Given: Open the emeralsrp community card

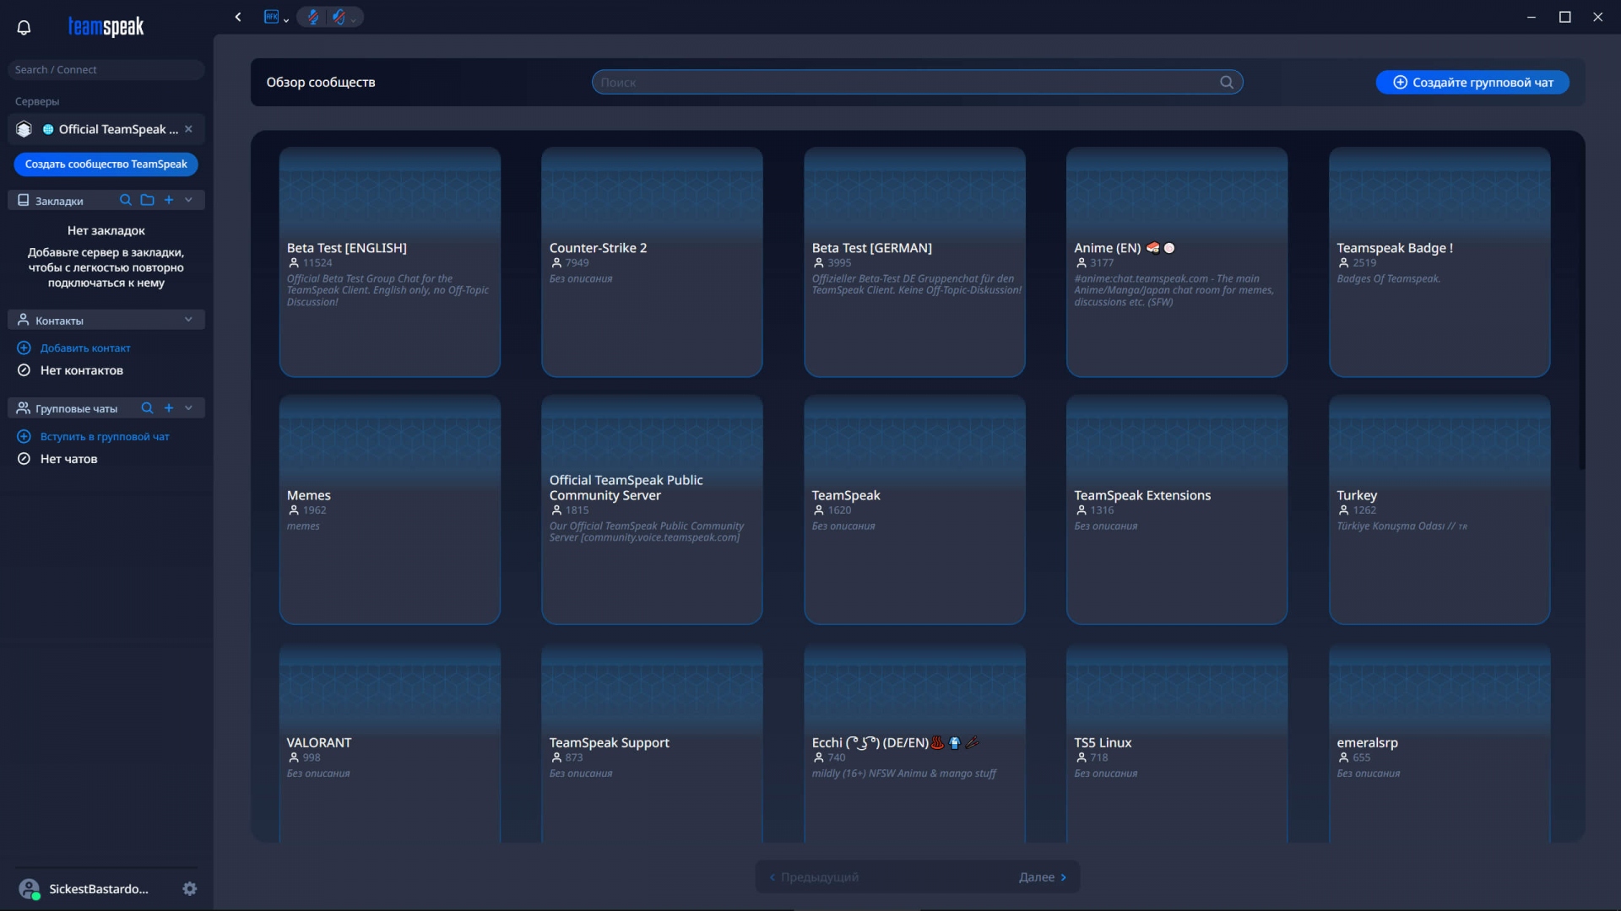Looking at the screenshot, I should pos(1439,743).
